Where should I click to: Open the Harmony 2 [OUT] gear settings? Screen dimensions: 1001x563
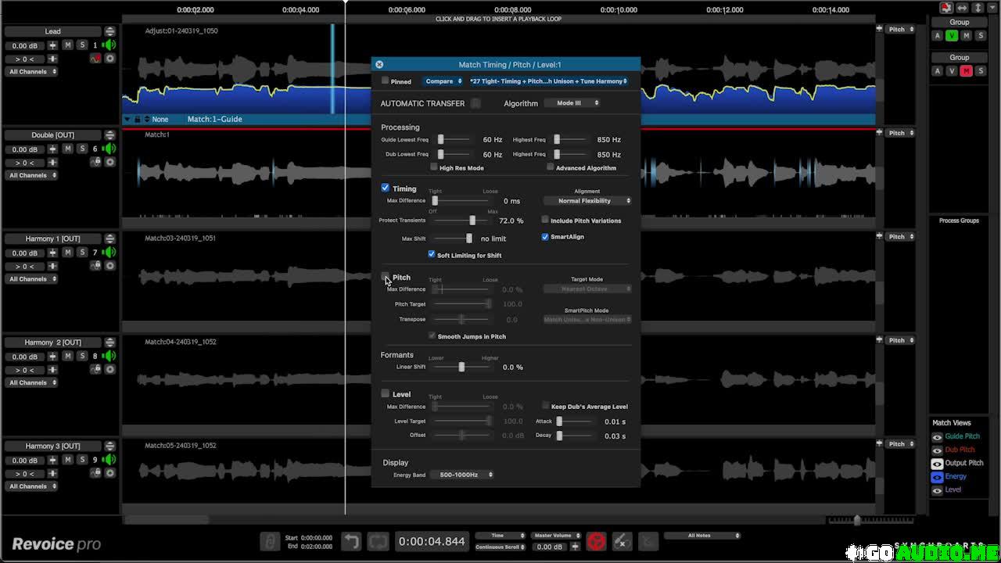[110, 369]
